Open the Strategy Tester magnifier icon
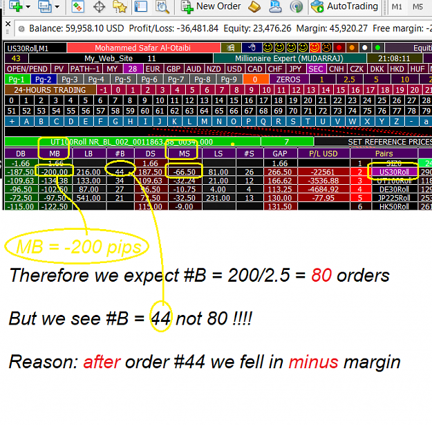 tap(162, 7)
